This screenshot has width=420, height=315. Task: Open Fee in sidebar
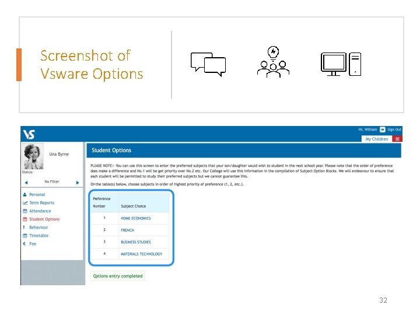pos(33,244)
